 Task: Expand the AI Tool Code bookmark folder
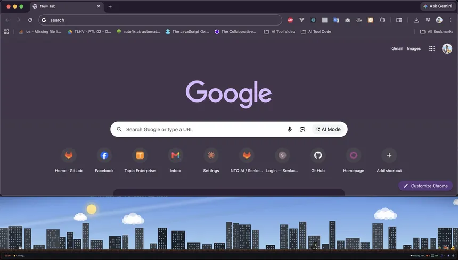[x=316, y=31]
